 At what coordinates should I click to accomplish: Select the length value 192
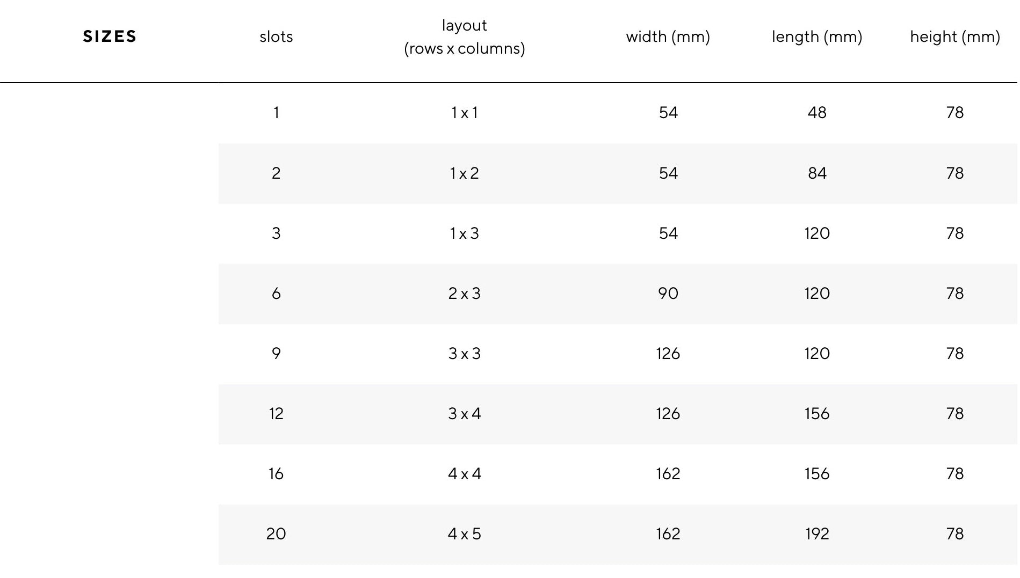click(x=817, y=534)
